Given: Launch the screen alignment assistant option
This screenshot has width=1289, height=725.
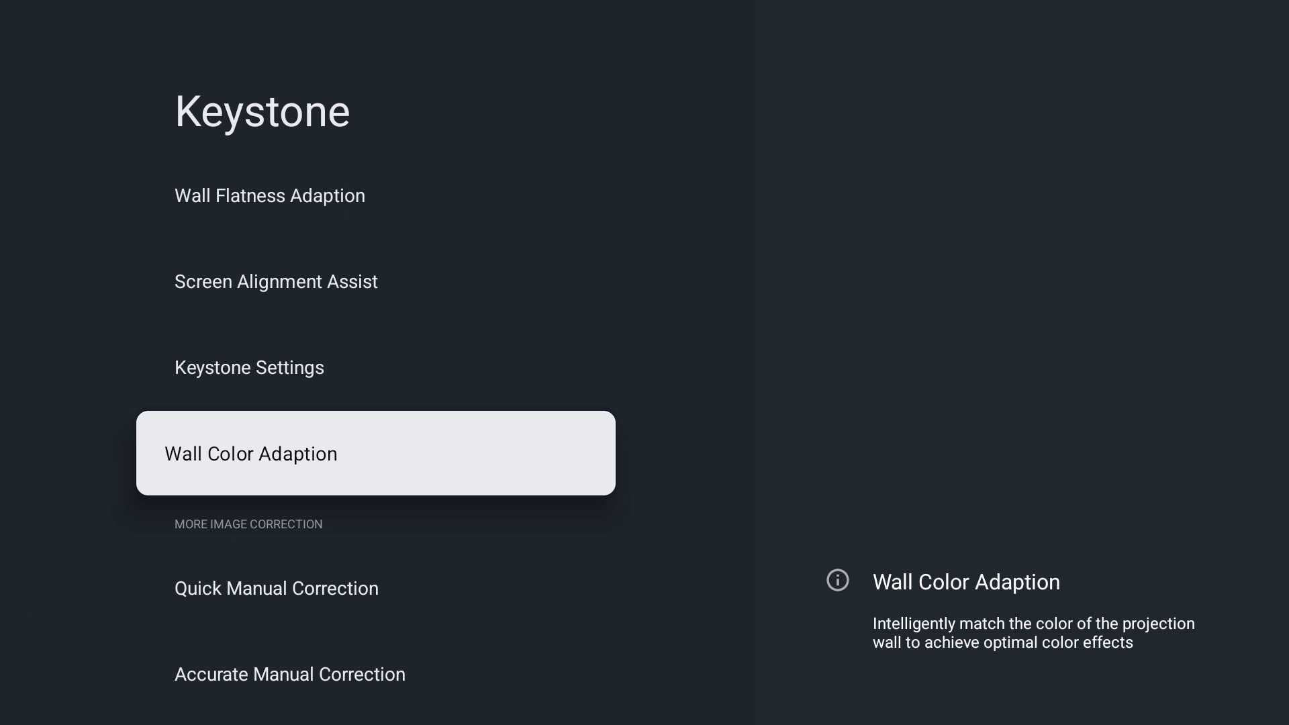Looking at the screenshot, I should [x=376, y=281].
